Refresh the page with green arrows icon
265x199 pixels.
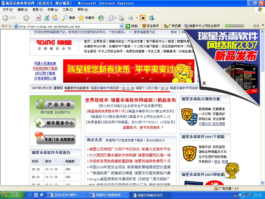(x=47, y=18)
